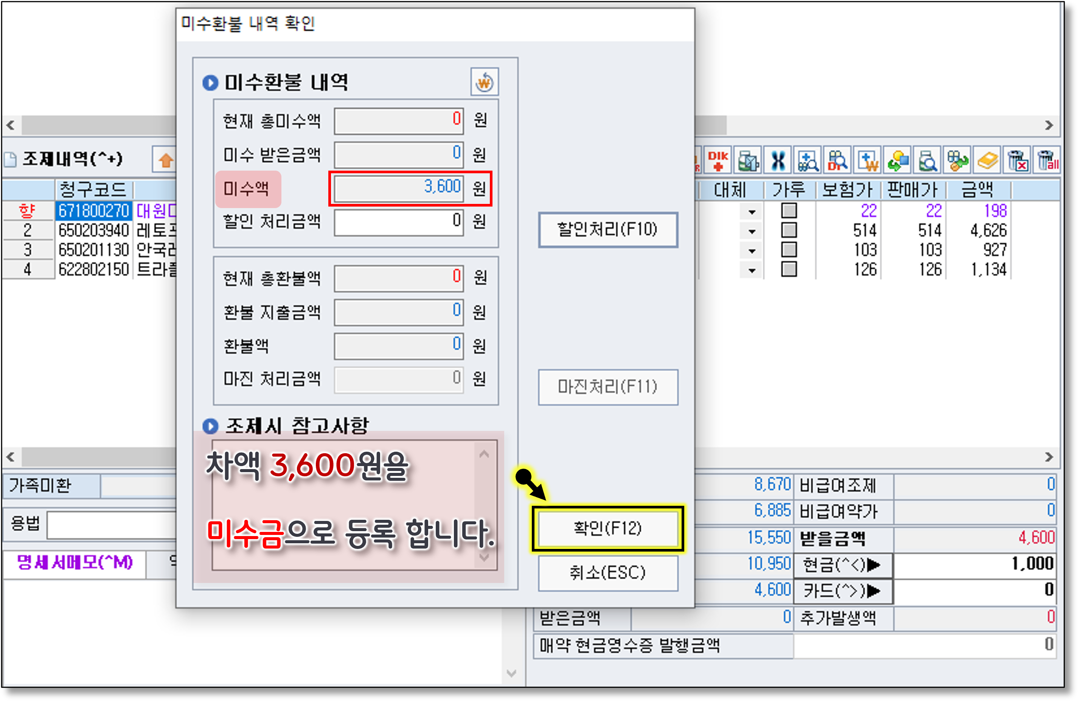Screen dimensions: 1078x701
Task: Click the won refresh icon in 미수환불 내역
Action: [484, 82]
